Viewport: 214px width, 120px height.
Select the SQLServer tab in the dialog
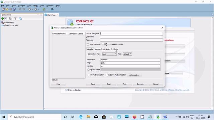106,49
